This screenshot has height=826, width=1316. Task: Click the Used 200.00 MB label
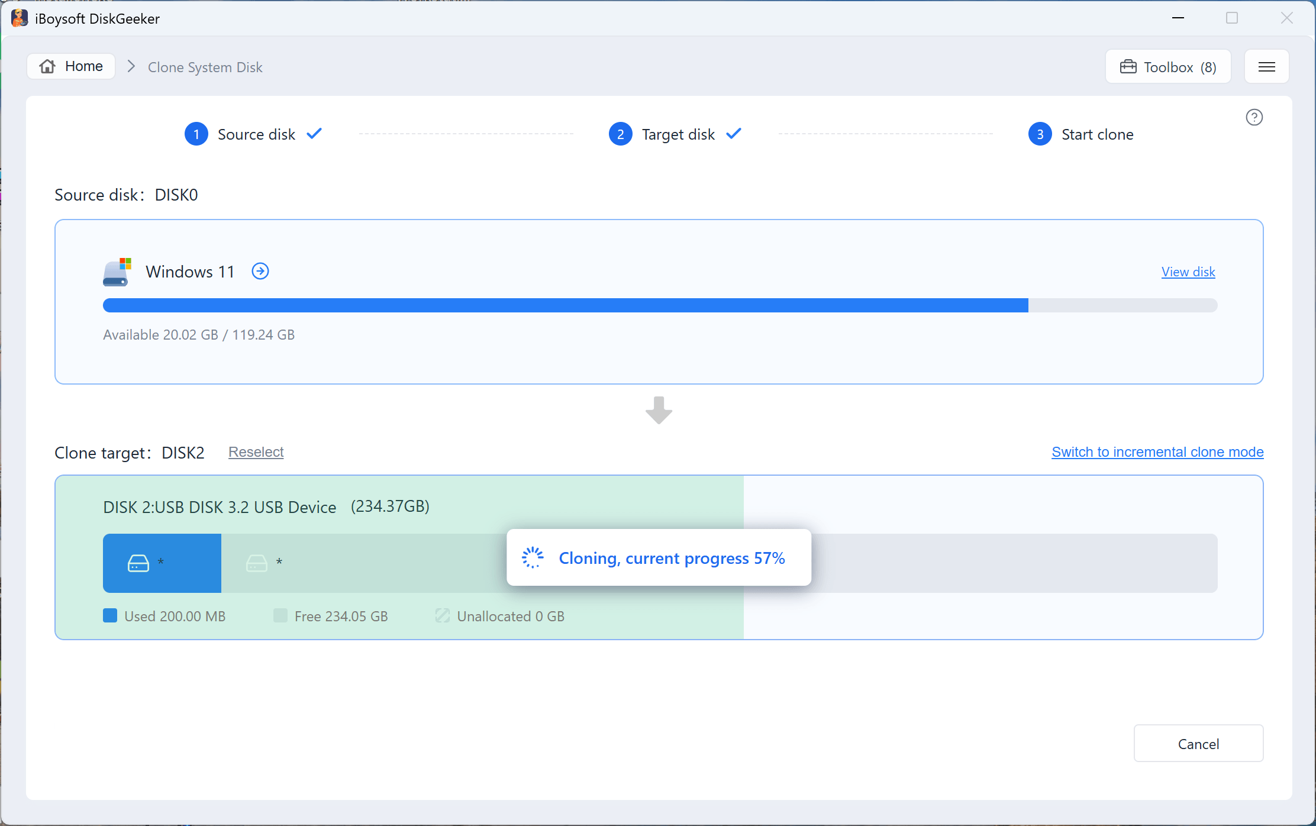click(175, 617)
